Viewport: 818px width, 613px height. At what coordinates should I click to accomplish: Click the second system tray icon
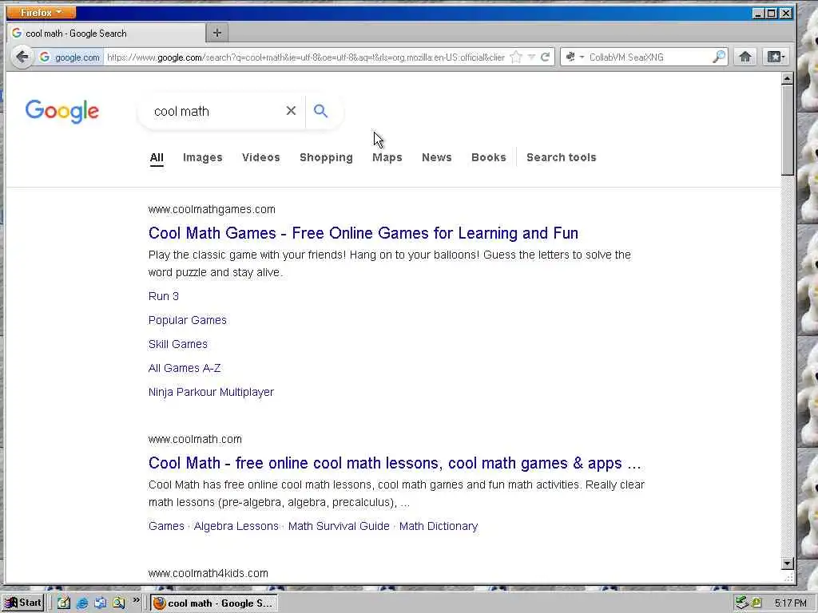click(756, 603)
